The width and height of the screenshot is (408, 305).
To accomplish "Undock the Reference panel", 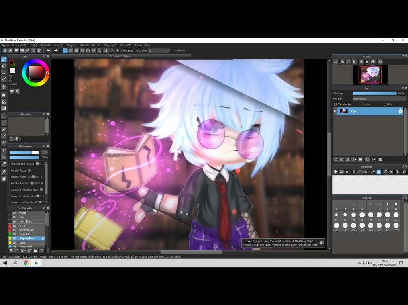I will tap(402, 167).
